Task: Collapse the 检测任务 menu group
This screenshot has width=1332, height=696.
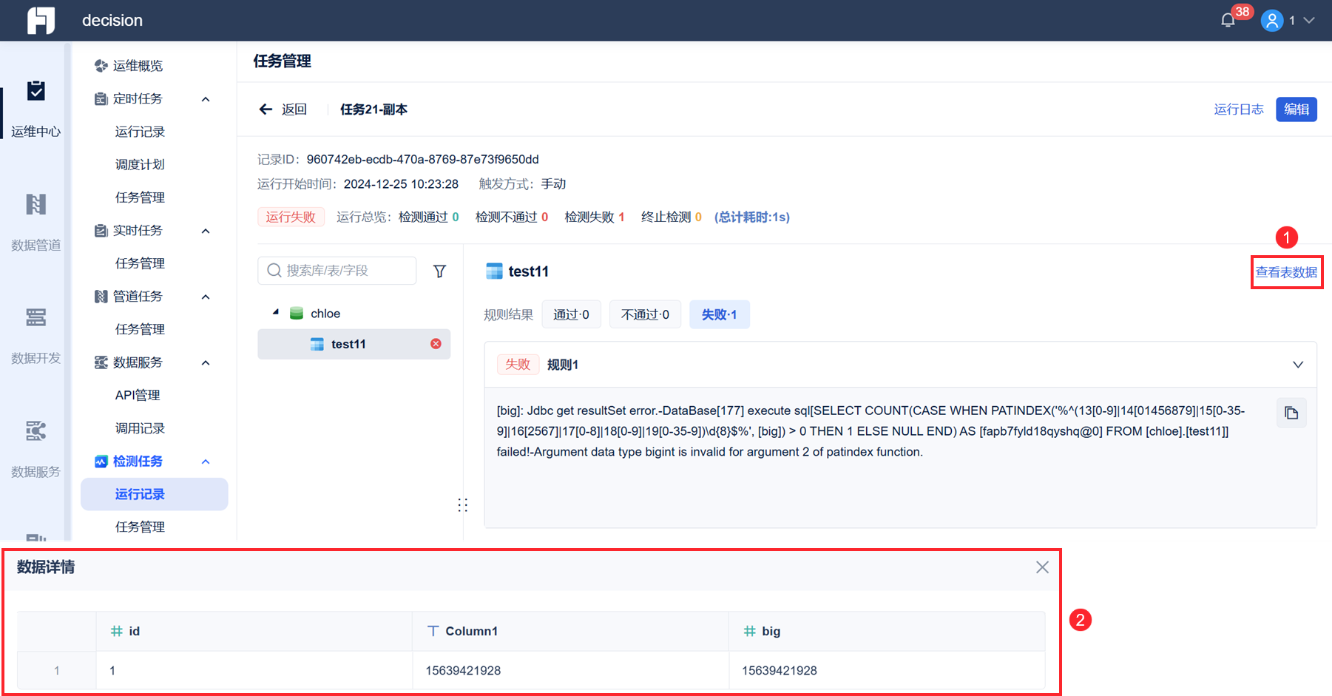Action: tap(206, 462)
